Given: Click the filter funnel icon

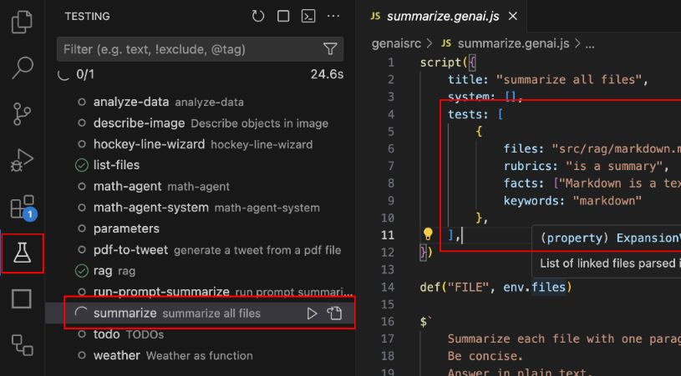Looking at the screenshot, I should point(331,49).
